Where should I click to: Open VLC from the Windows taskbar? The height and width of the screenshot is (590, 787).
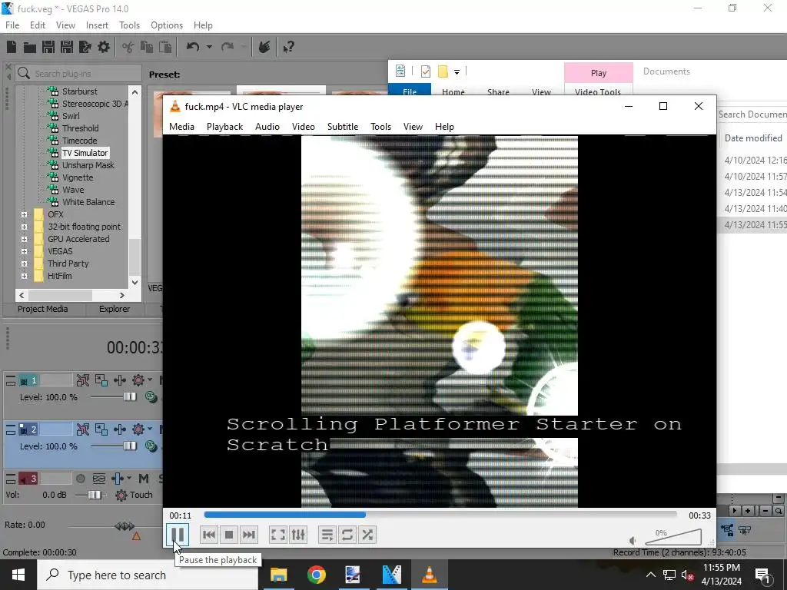pyautogui.click(x=429, y=575)
